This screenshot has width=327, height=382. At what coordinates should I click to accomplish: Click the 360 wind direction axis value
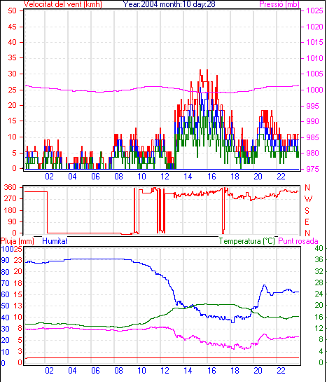[11, 187]
